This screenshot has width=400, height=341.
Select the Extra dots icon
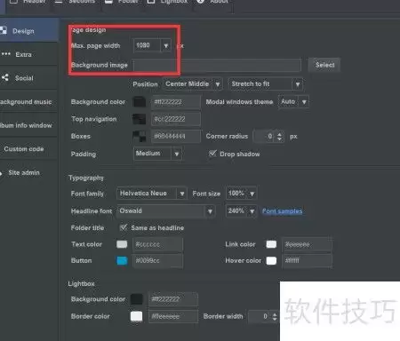6,54
